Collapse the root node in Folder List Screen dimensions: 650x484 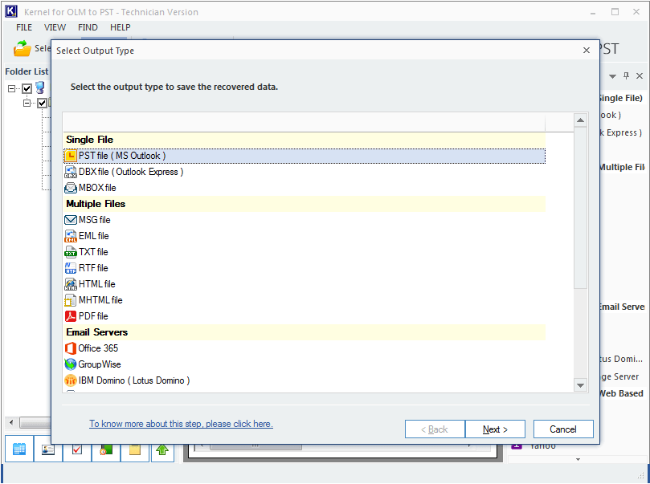12,88
